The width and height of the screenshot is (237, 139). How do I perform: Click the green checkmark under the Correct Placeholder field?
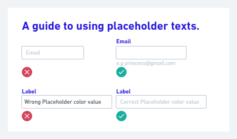pyautogui.click(x=121, y=116)
